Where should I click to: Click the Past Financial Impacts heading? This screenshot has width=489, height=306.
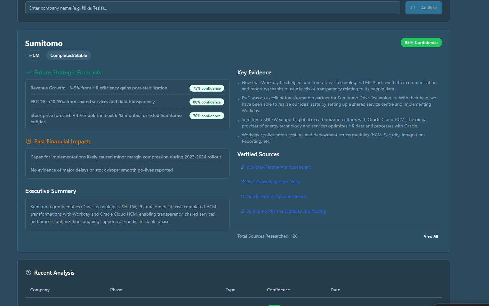coord(63,142)
